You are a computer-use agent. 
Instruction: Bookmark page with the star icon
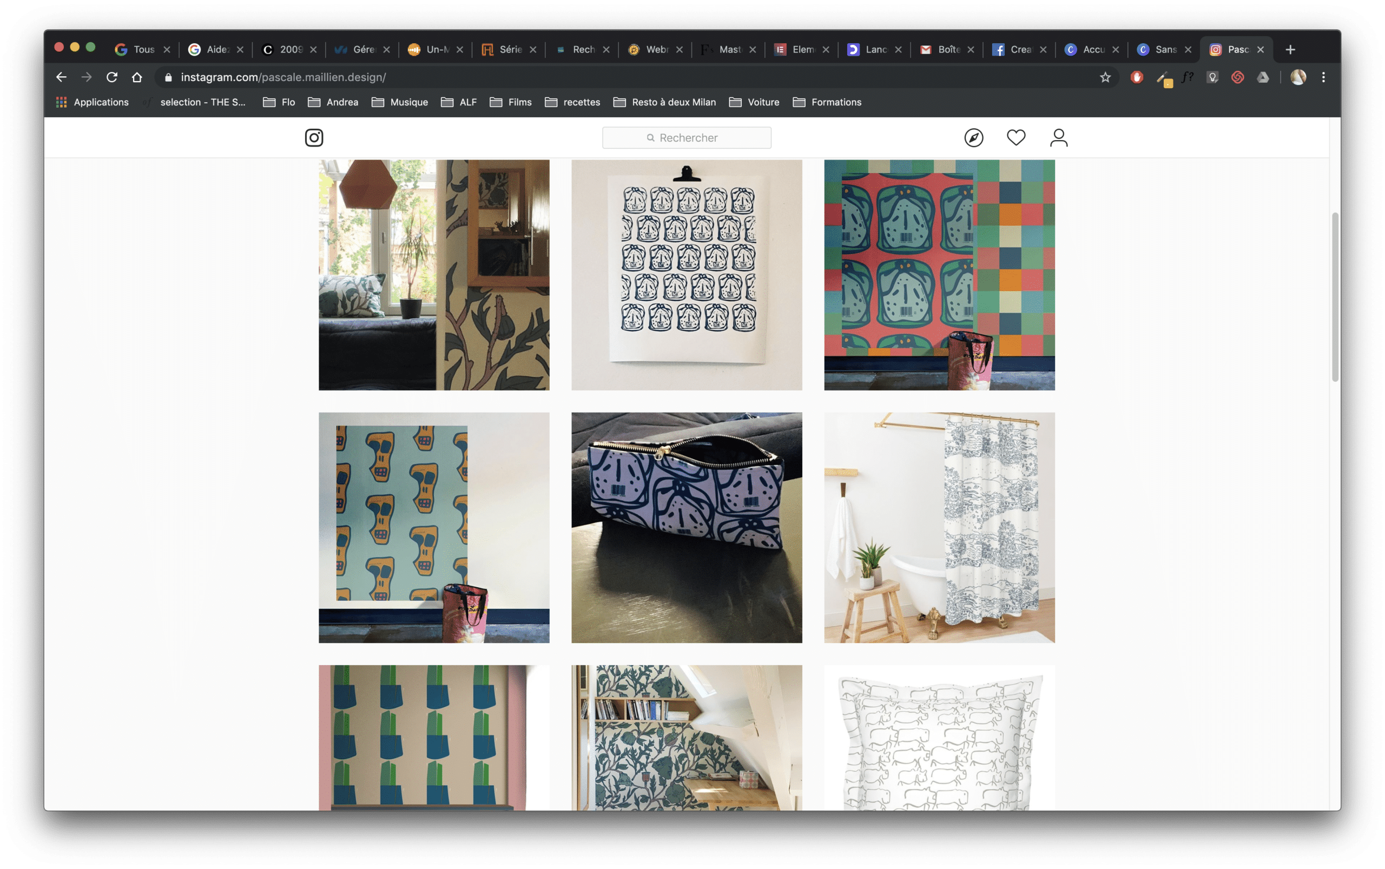coord(1105,77)
